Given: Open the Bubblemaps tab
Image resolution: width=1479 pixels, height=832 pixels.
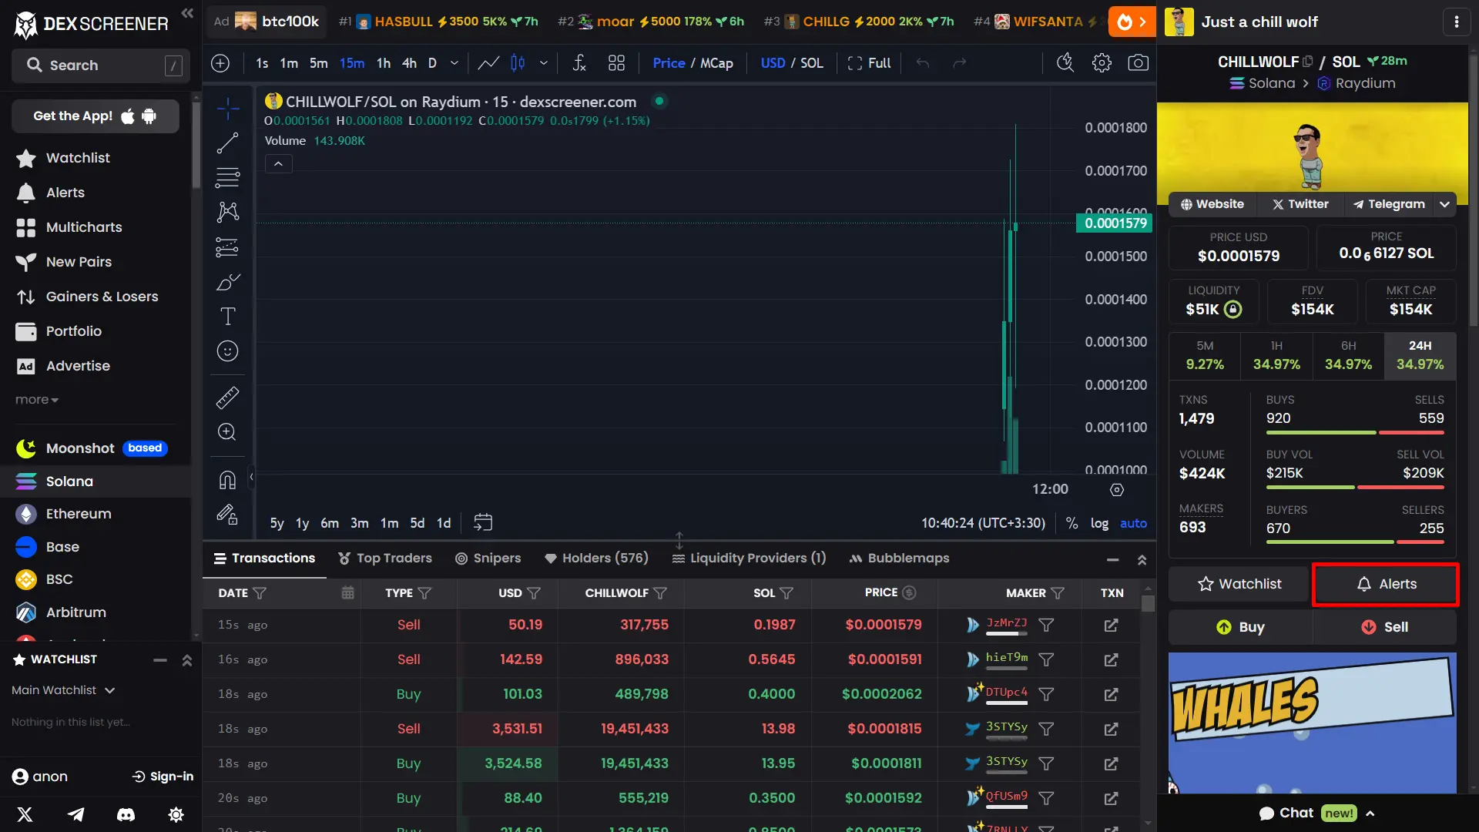Looking at the screenshot, I should point(900,559).
